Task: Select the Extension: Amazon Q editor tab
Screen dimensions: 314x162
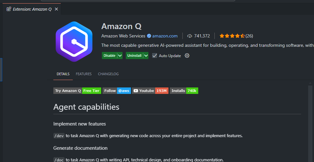Action: pos(32,9)
